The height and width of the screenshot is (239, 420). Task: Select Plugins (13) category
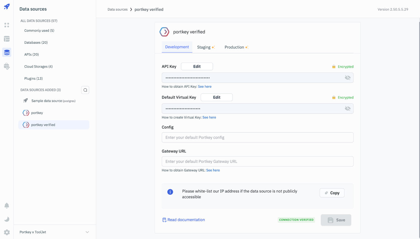tap(34, 79)
